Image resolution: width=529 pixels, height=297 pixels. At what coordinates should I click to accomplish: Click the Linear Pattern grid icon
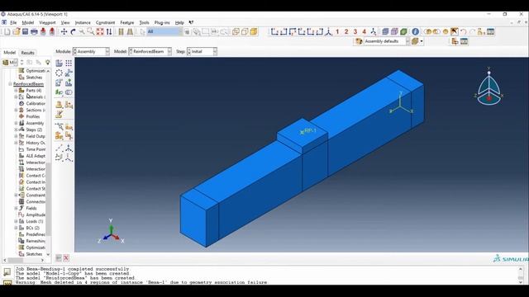[69, 63]
